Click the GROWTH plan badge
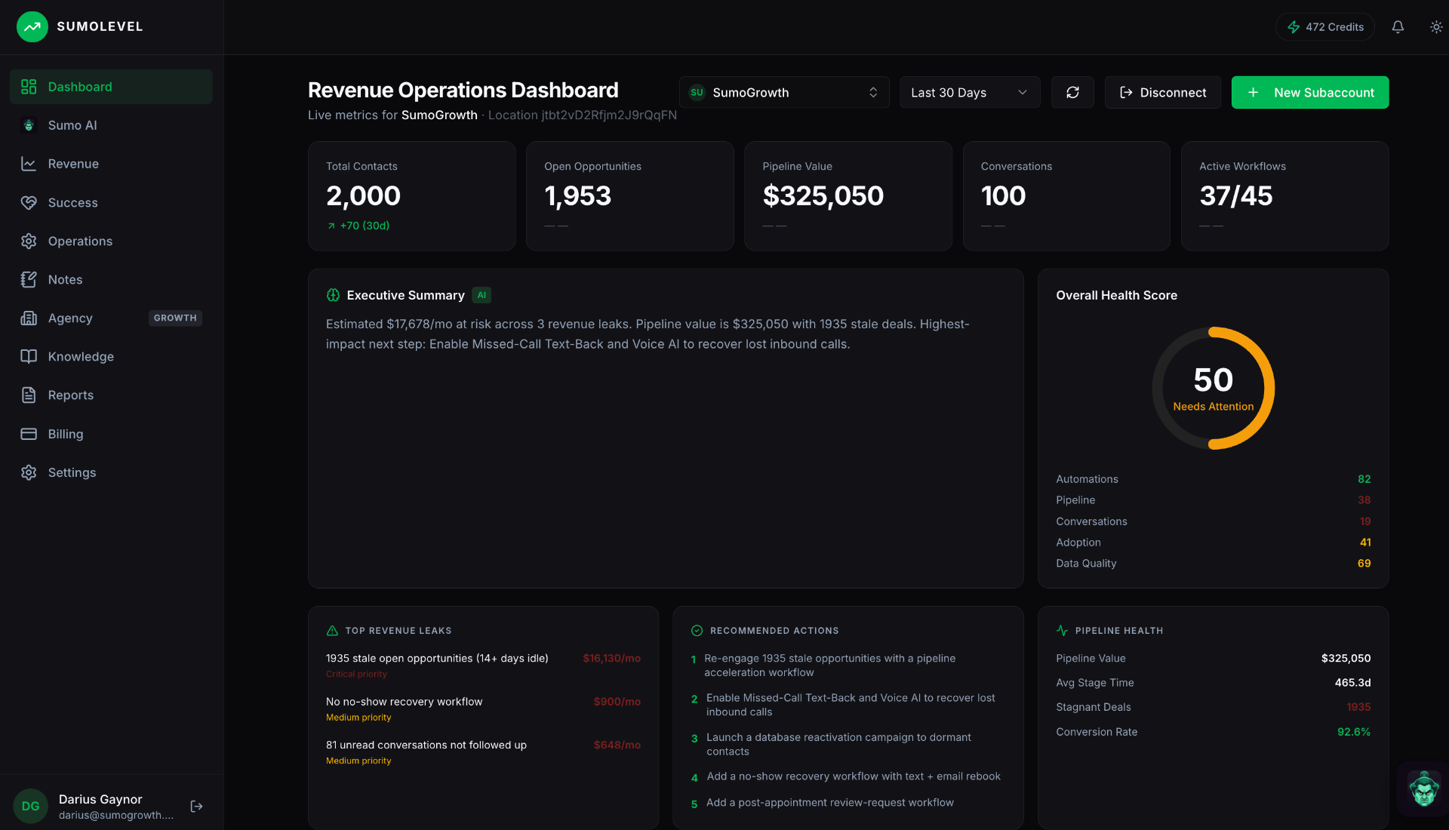The image size is (1449, 830). pyautogui.click(x=175, y=318)
